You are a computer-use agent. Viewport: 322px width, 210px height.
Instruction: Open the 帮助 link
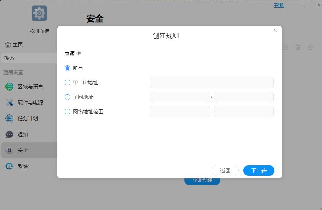coord(279,5)
